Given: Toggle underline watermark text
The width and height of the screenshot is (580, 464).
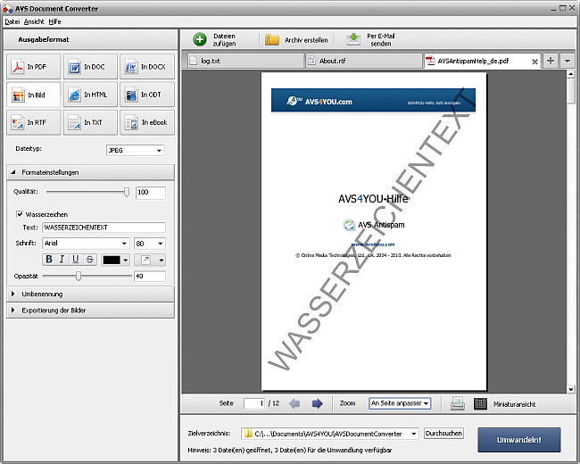Looking at the screenshot, I should pyautogui.click(x=76, y=260).
